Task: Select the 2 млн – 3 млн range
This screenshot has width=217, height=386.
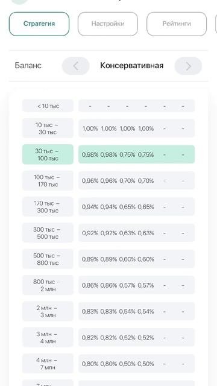Action: [48, 311]
